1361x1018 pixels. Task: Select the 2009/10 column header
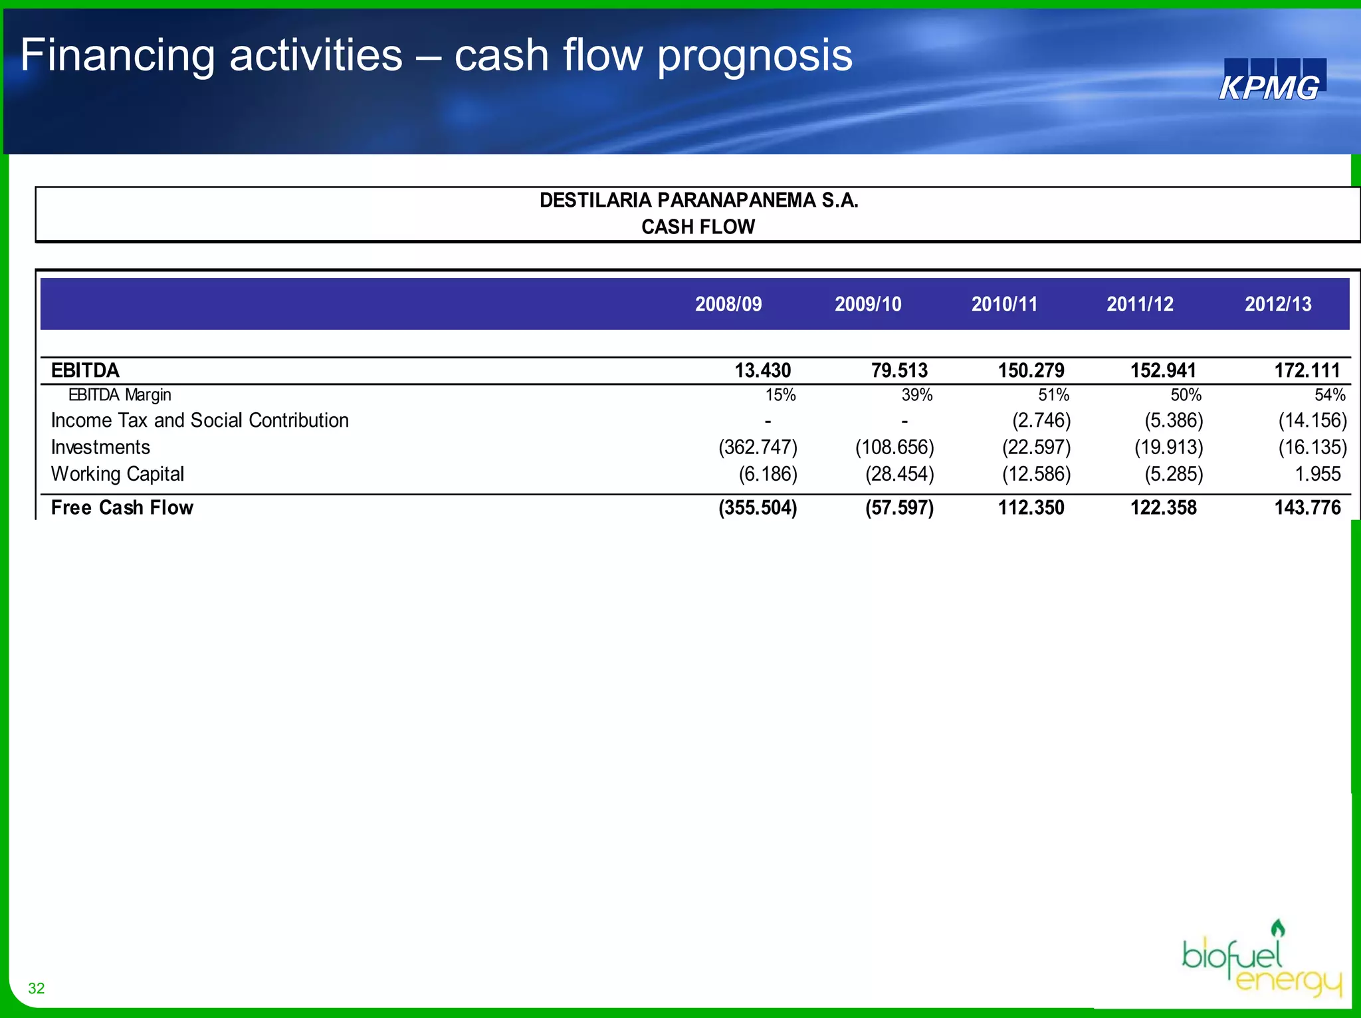(868, 305)
